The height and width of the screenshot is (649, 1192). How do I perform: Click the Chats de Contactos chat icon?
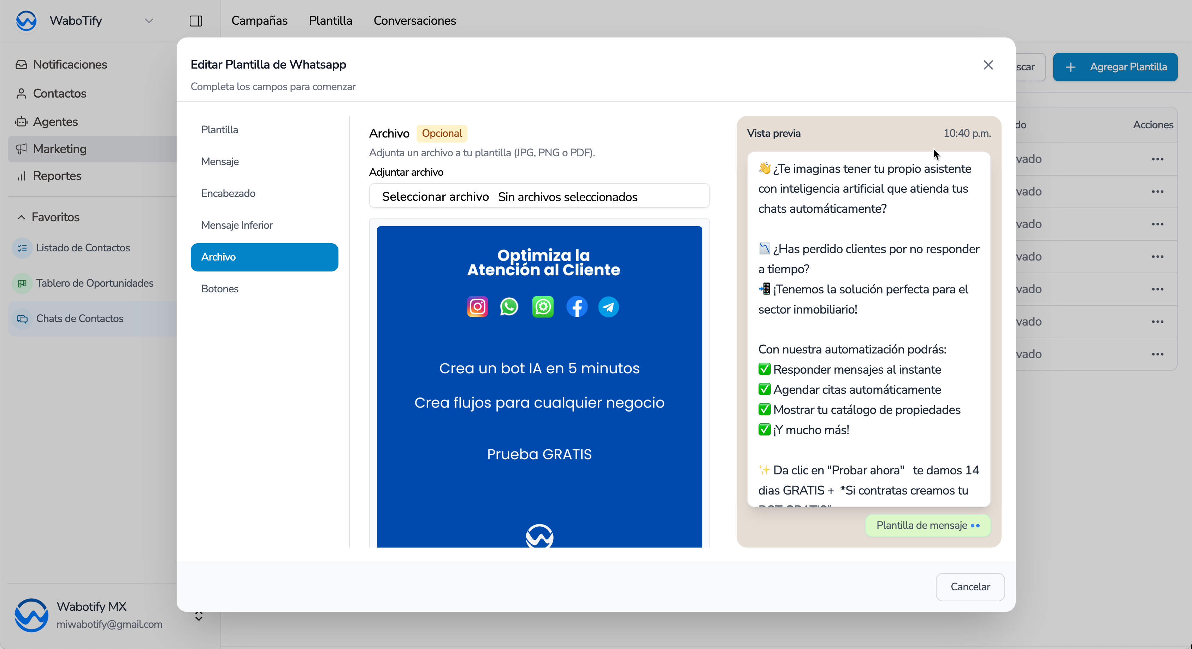tap(22, 318)
